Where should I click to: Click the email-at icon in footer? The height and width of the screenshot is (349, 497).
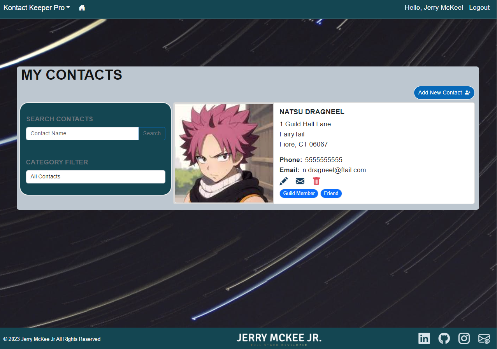click(x=484, y=339)
